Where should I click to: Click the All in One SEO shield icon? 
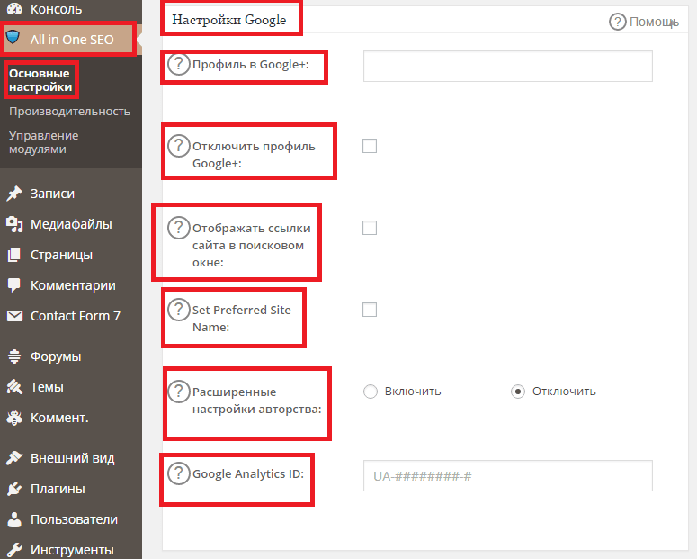[13, 37]
